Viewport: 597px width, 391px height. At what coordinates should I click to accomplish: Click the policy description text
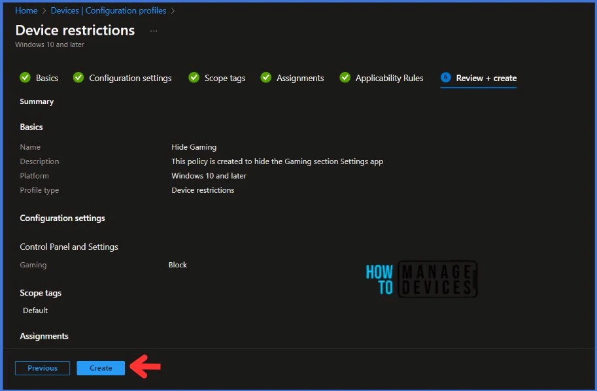click(277, 161)
